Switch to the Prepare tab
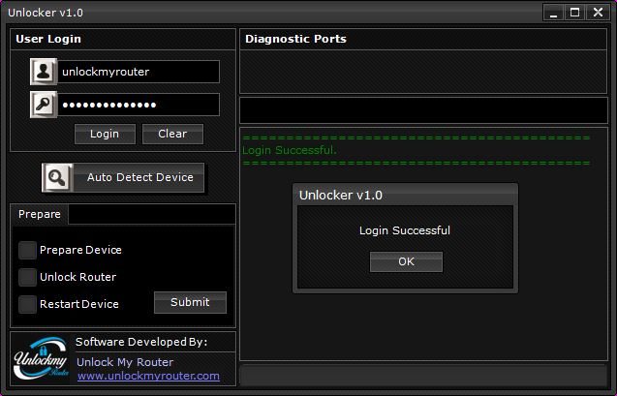 40,214
